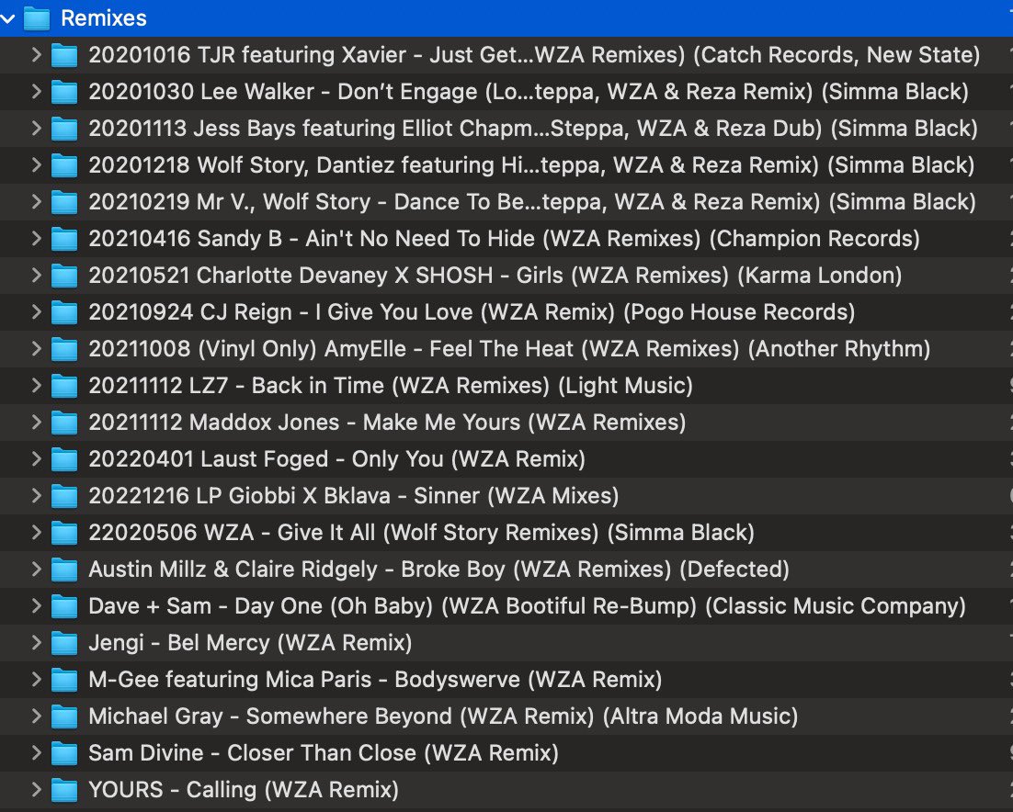
Task: Expand Laust Foged Only You chevron
Action: point(36,460)
